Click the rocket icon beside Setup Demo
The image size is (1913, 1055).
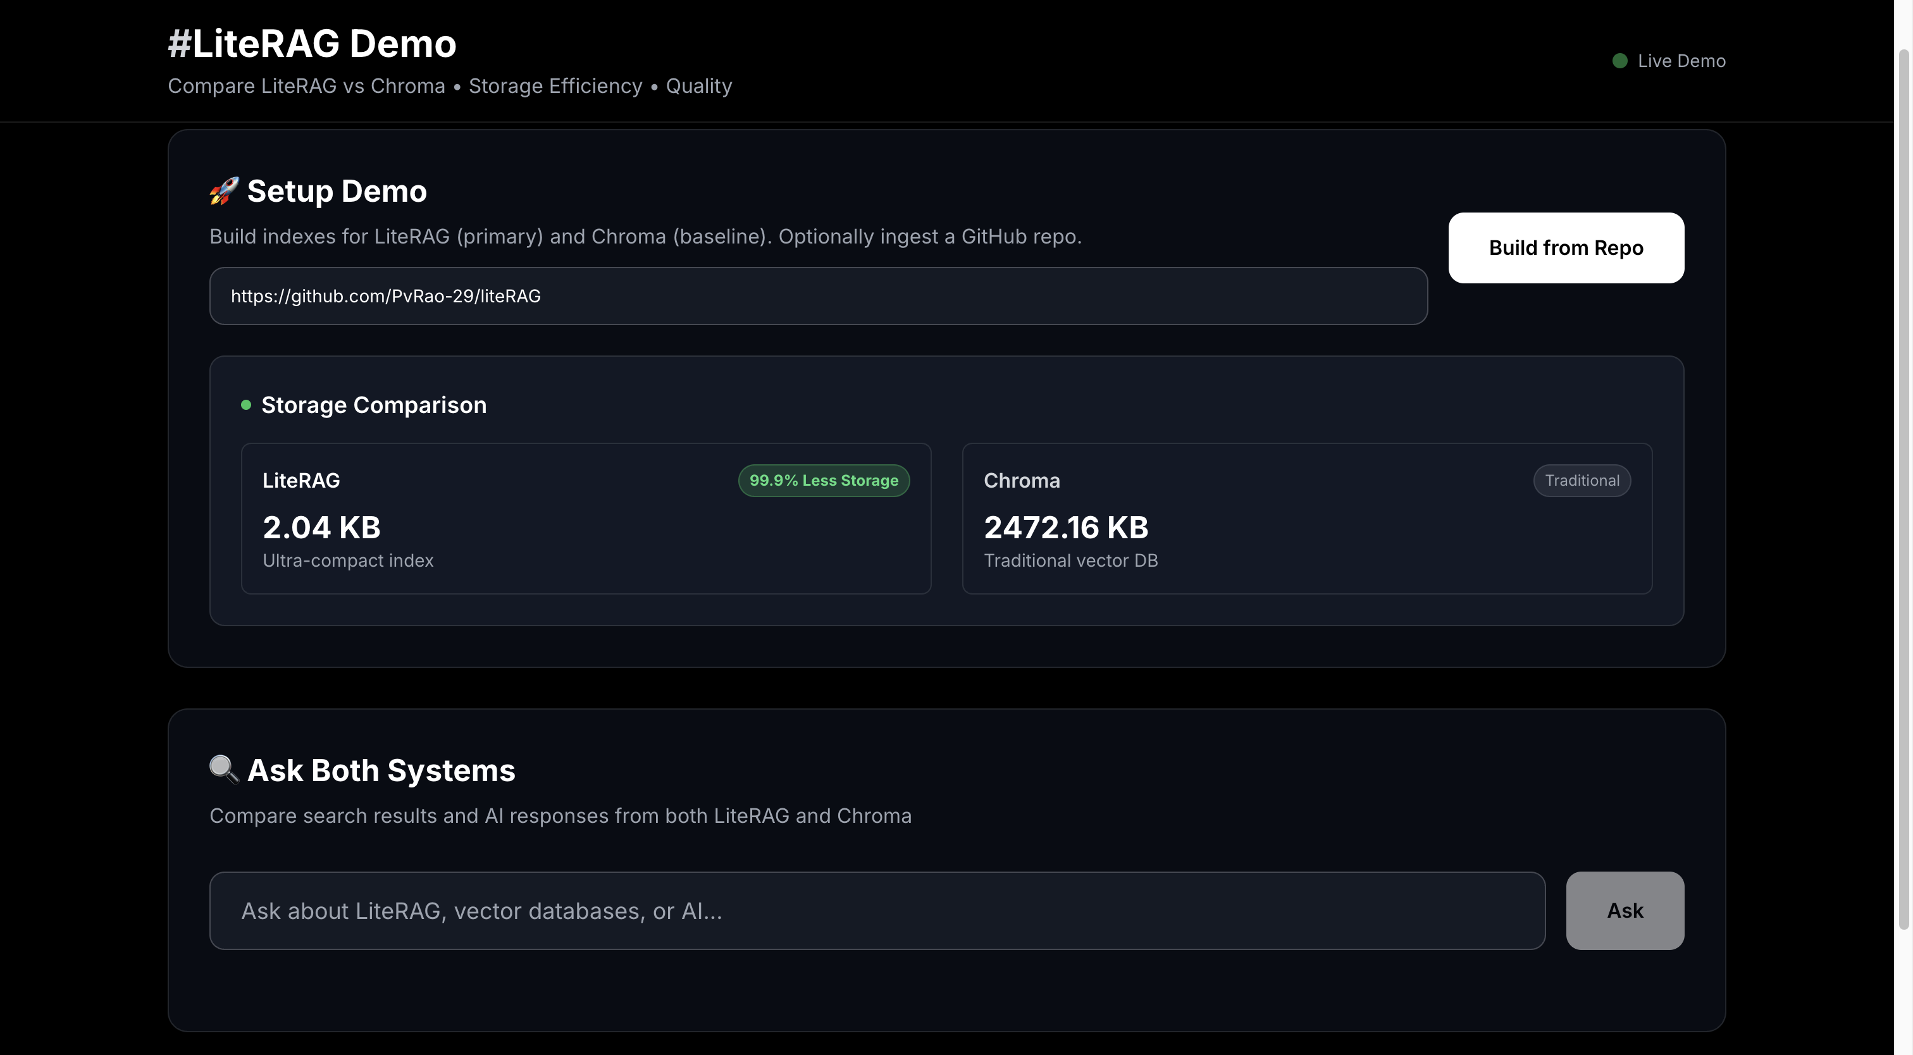(x=223, y=191)
